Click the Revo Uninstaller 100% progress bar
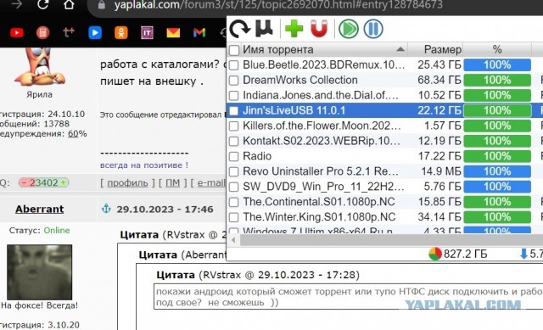 (497, 171)
